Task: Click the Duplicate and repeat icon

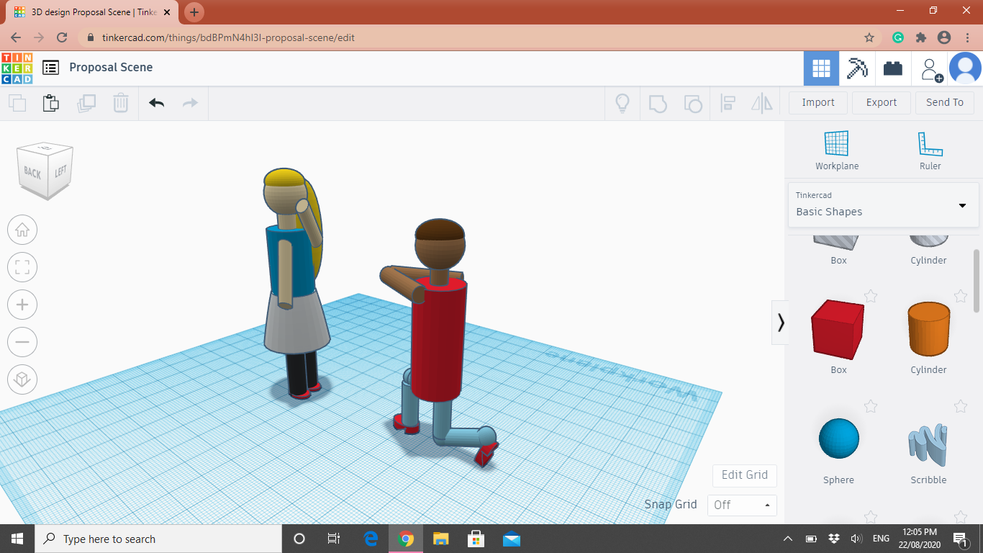Action: click(x=86, y=103)
